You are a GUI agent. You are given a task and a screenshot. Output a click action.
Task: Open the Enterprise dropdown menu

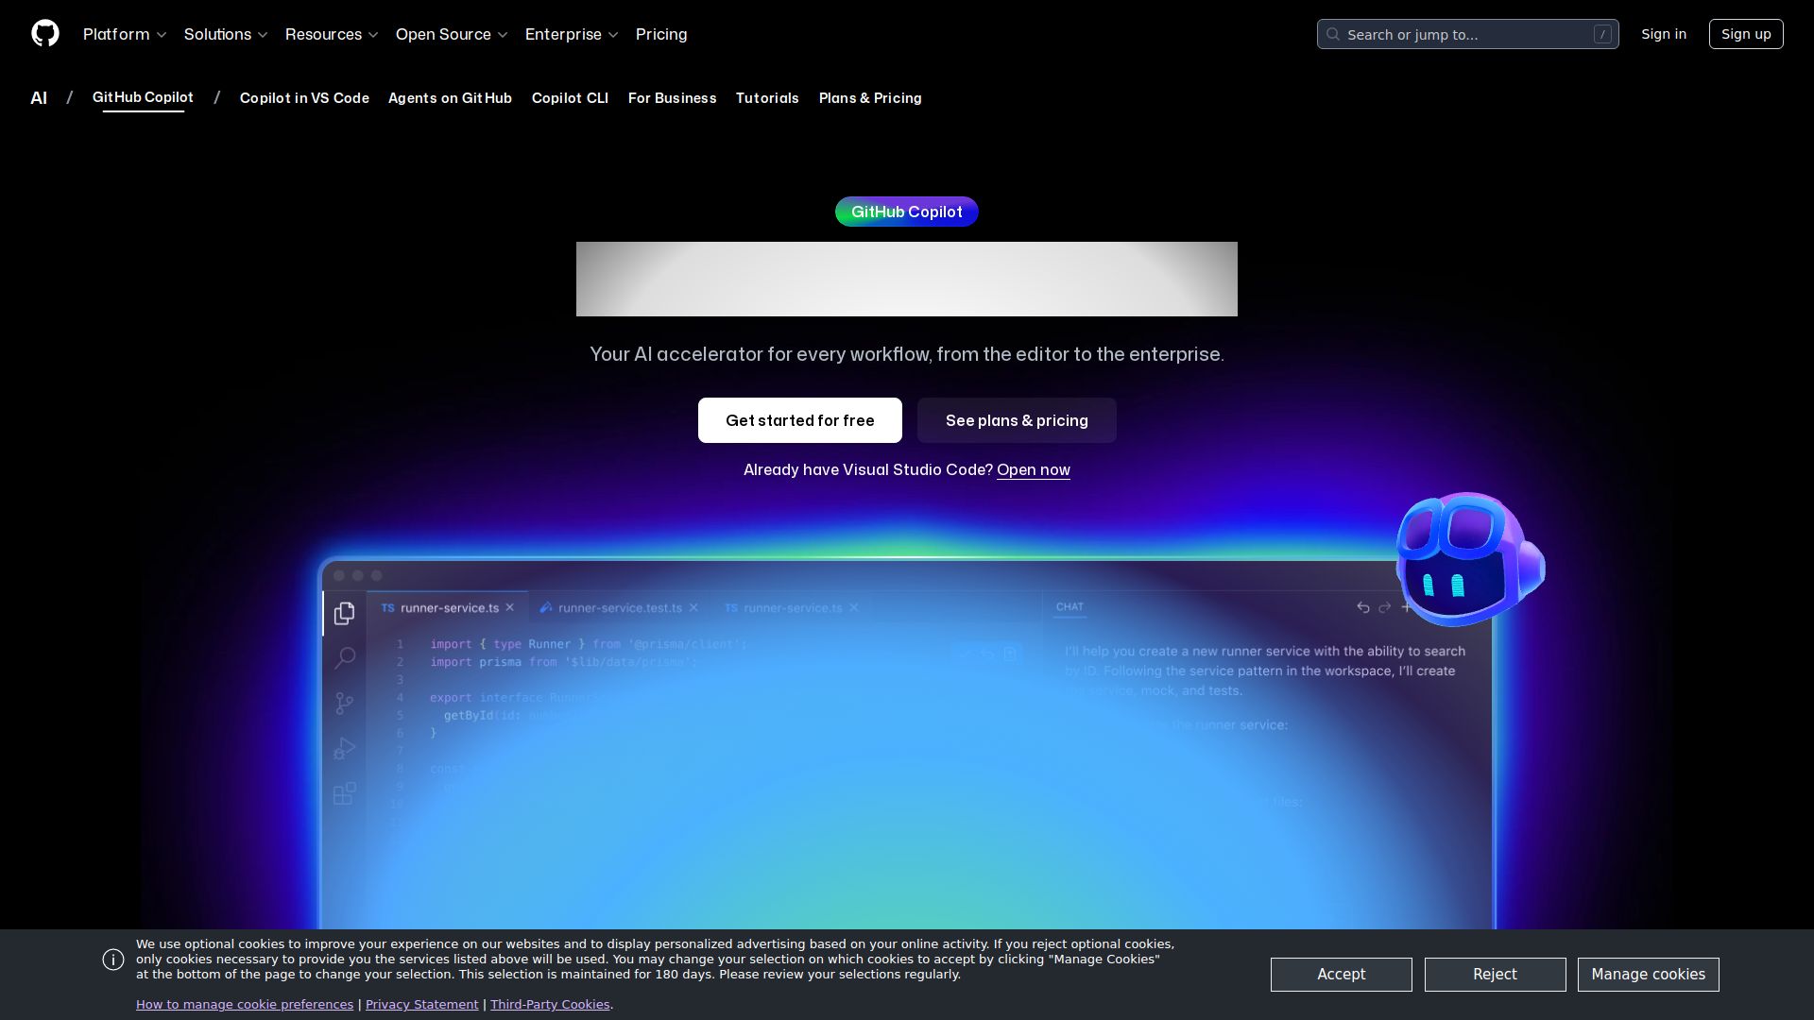572,34
